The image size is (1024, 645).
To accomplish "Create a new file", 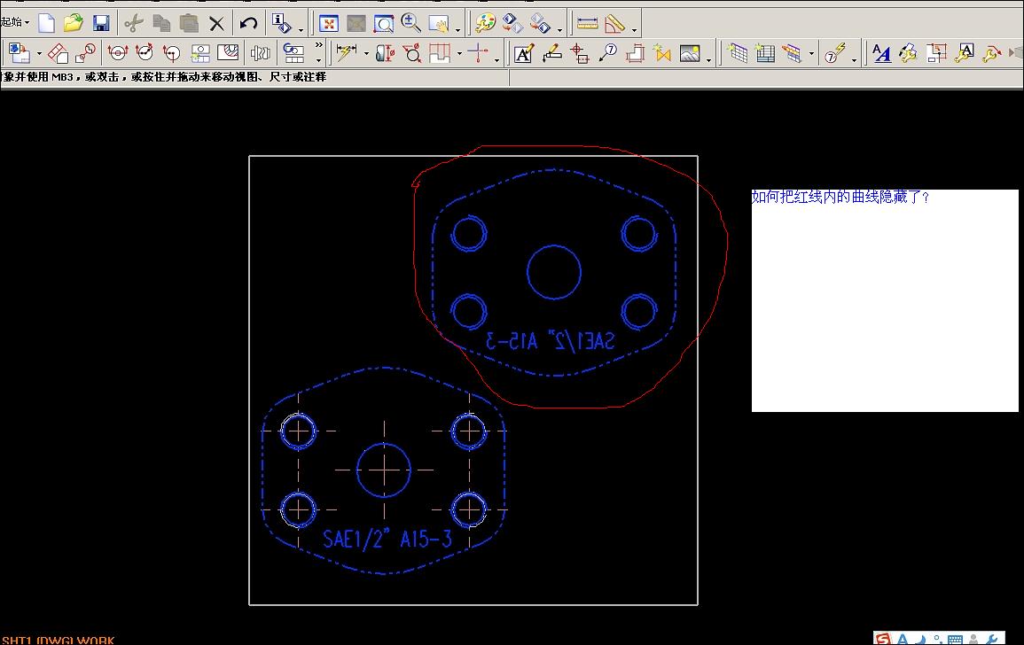I will (x=46, y=23).
